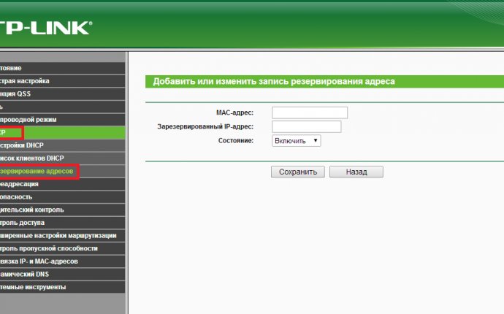Open Системные инструменты sidebar item
504x314 pixels.
[x=62, y=287]
